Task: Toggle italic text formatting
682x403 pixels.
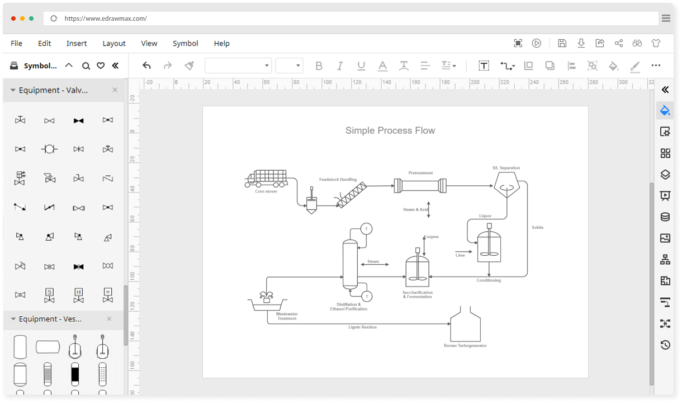Action: coord(340,65)
